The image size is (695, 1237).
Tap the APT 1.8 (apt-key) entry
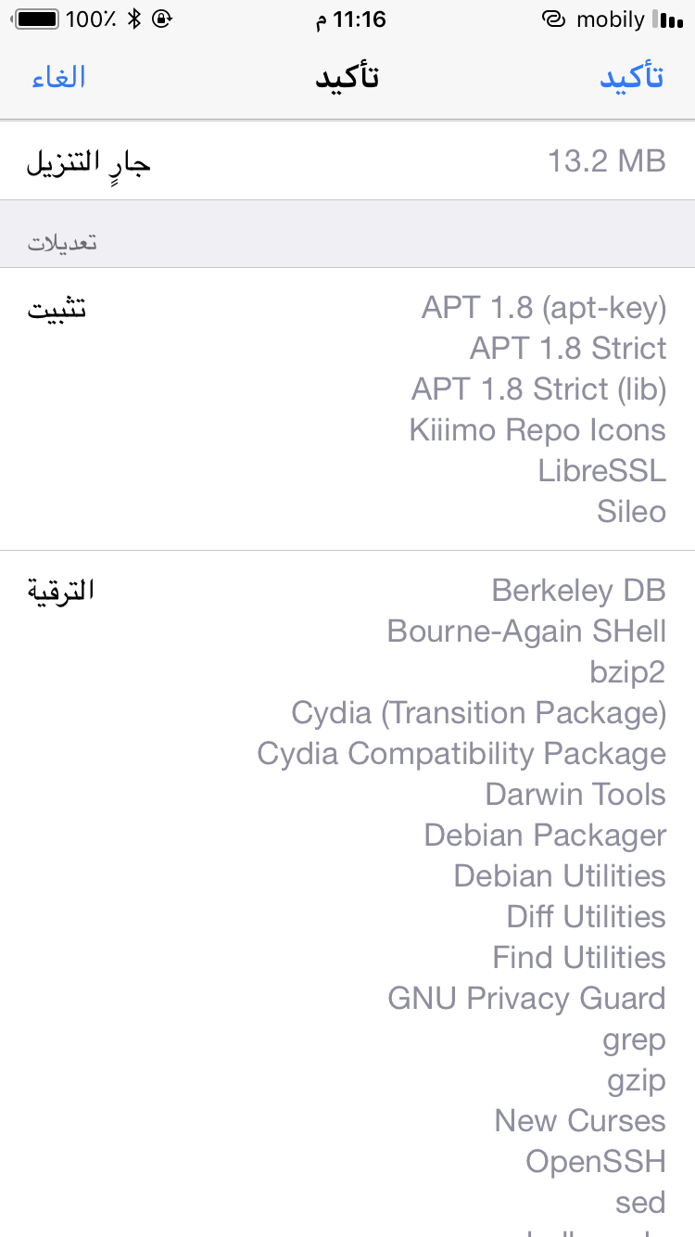click(544, 308)
